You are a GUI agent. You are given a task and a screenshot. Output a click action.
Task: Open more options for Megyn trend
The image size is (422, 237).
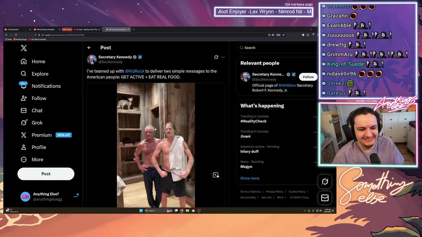coord(315,162)
